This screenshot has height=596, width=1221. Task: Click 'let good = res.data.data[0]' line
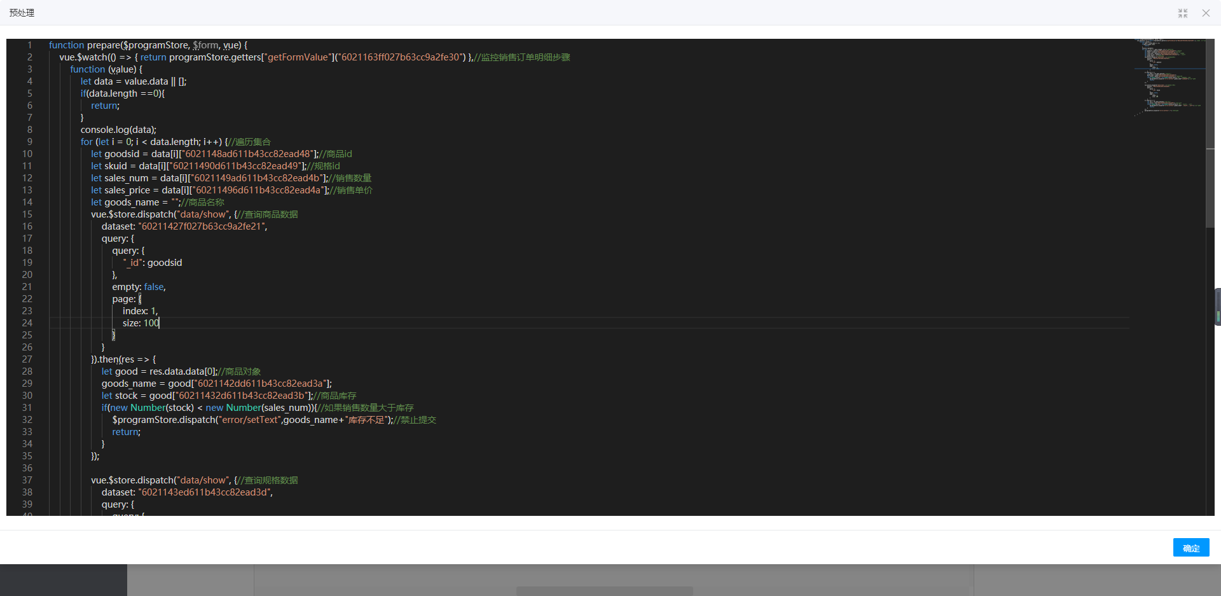pyautogui.click(x=181, y=371)
